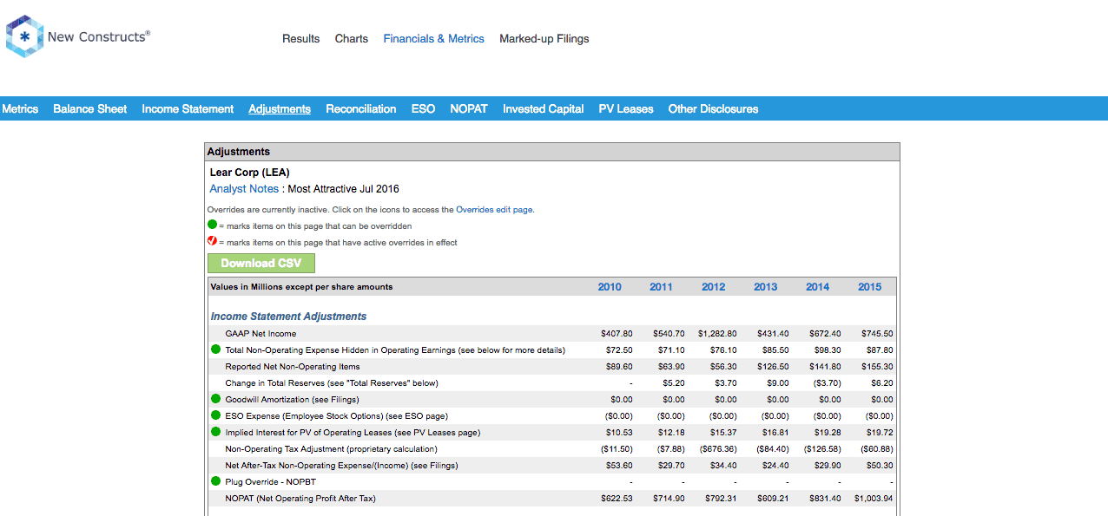
Task: Open overrides via the ESO Expense green dot
Action: (215, 415)
